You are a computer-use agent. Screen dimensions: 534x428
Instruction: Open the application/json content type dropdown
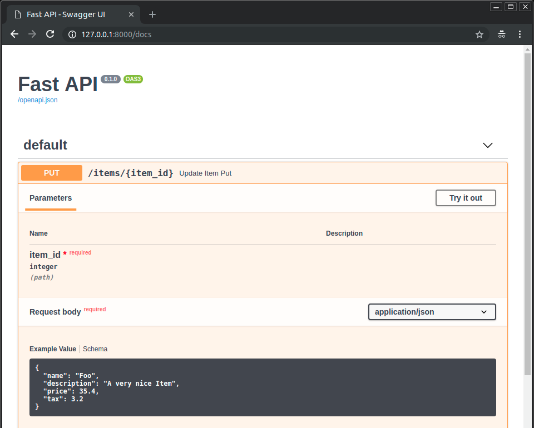pos(432,312)
